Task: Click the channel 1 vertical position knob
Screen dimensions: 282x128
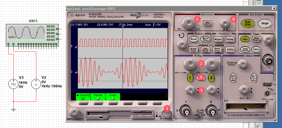Action: [x=190, y=90]
